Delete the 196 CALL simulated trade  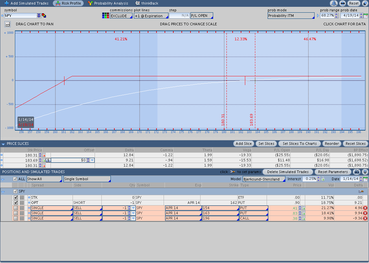click(365, 218)
